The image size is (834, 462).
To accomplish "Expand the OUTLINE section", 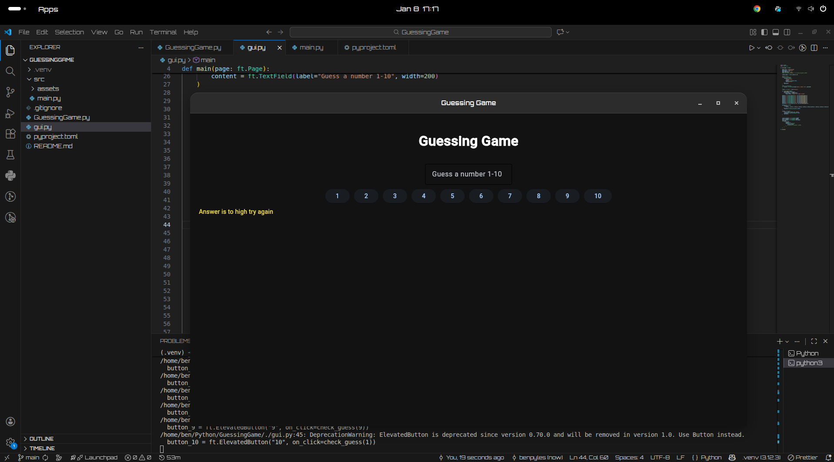I will (x=41, y=439).
